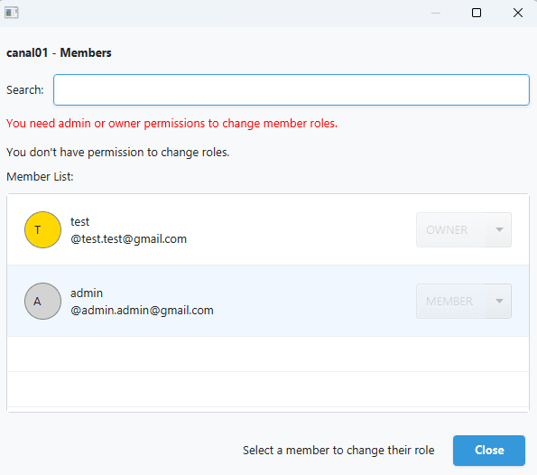Click the red permissions warning message

(171, 124)
